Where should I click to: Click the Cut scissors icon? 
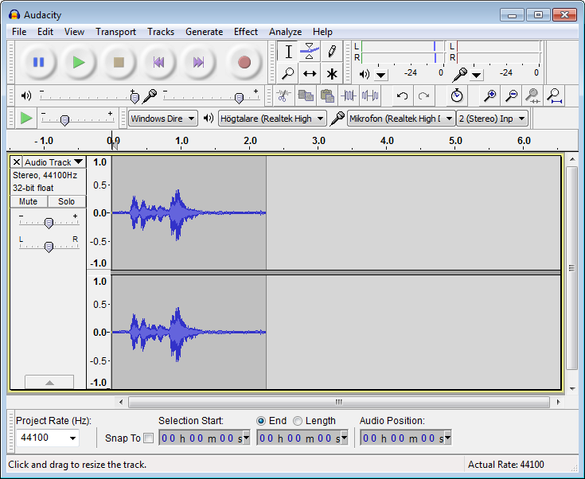pos(283,95)
